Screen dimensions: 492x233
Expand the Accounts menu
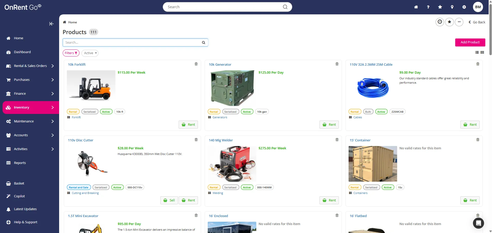click(31, 135)
